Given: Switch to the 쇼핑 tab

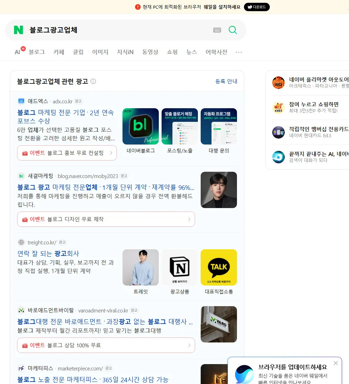Looking at the screenshot, I should pos(172,52).
